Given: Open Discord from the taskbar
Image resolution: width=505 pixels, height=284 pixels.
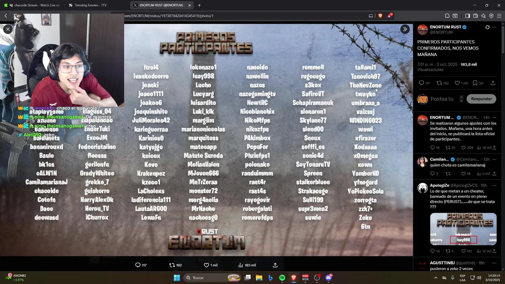Looking at the screenshot, I should coord(329,278).
